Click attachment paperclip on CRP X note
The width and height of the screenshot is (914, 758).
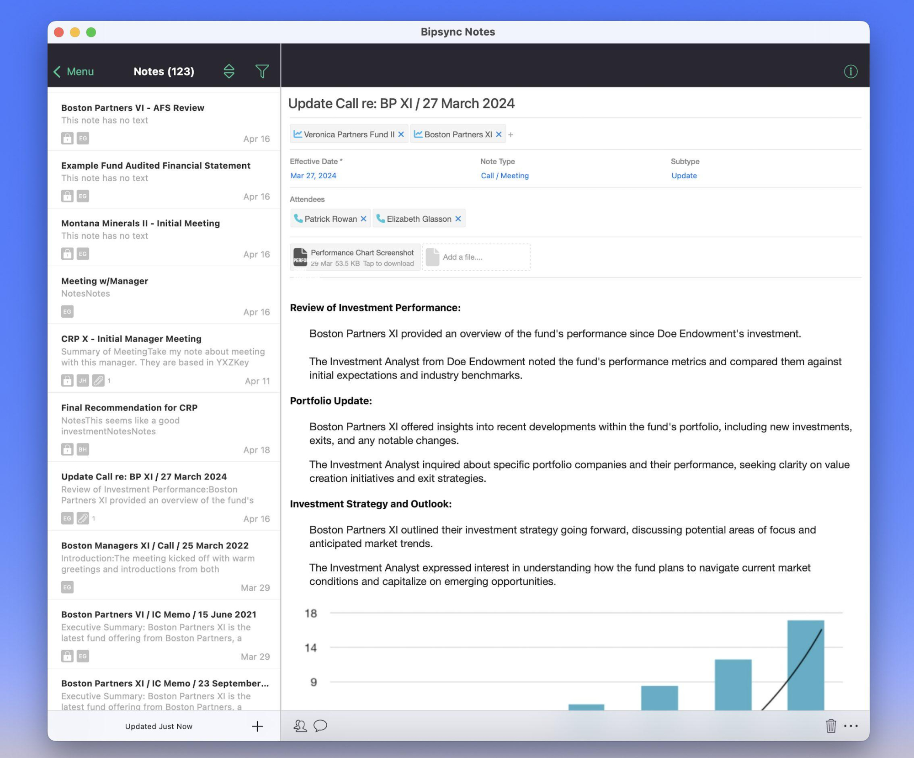pos(98,380)
